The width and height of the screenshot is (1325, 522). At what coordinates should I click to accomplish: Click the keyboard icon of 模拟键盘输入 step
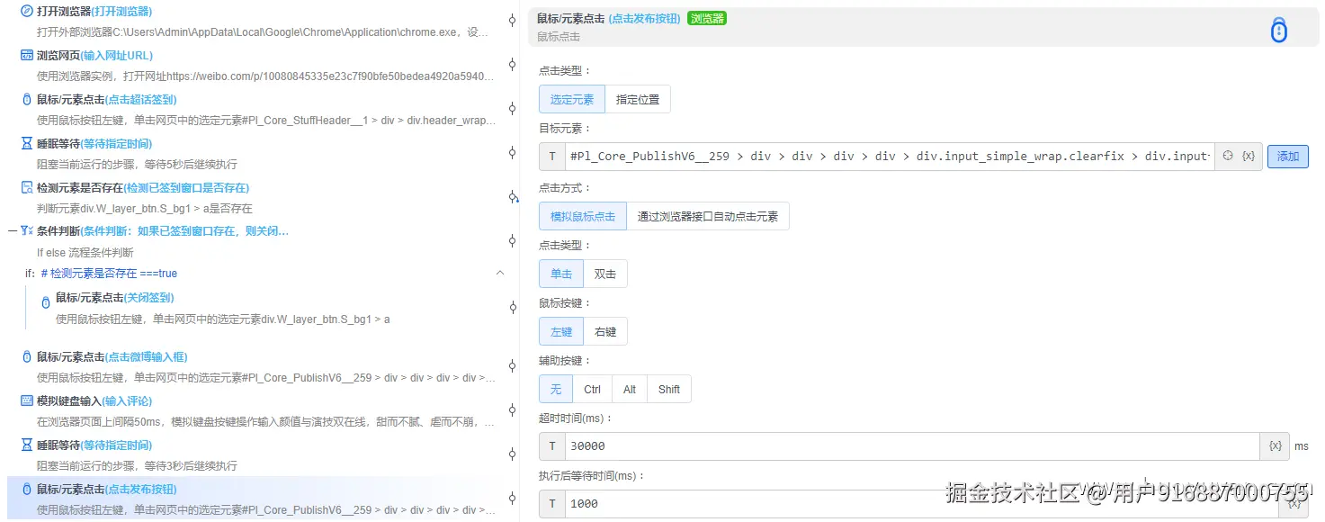click(x=26, y=400)
